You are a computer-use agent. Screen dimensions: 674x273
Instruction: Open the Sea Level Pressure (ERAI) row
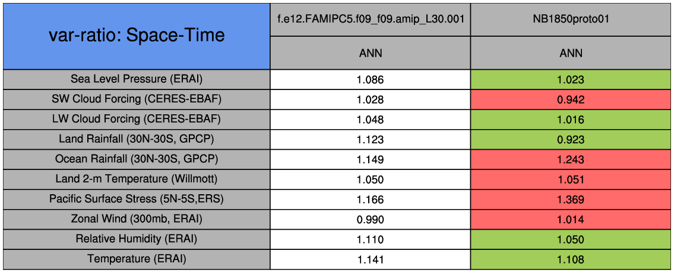(x=137, y=79)
